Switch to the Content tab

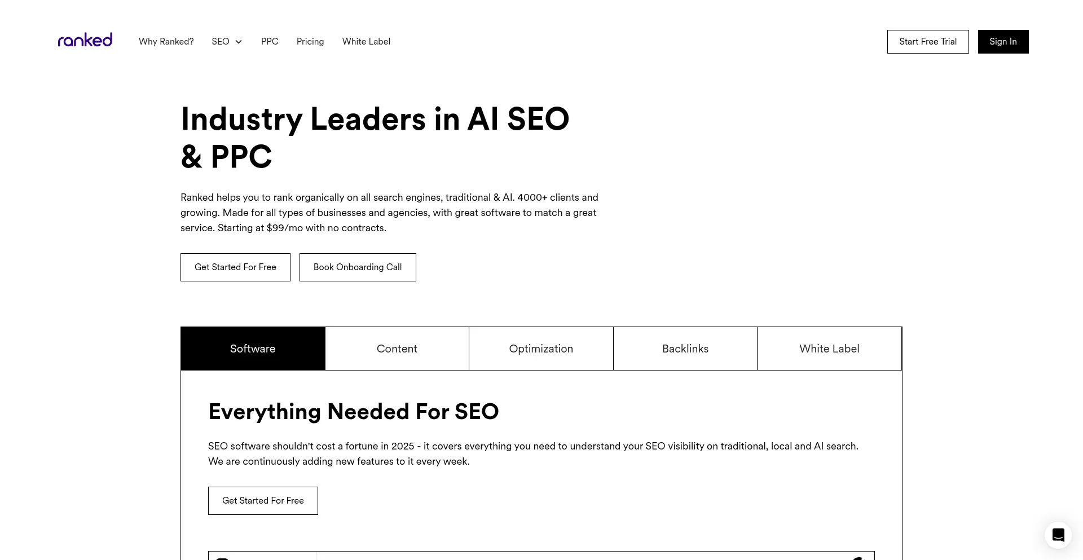click(397, 349)
